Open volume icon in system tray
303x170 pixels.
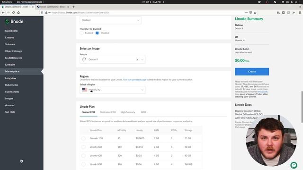point(287,2)
